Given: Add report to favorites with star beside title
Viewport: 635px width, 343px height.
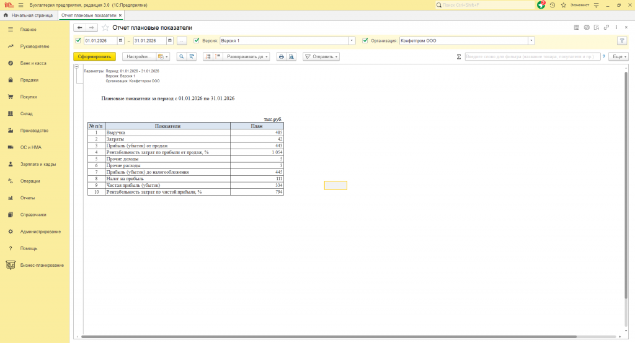Looking at the screenshot, I should click(105, 27).
